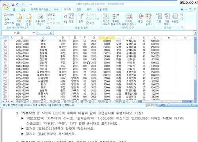Import data from Text (텍스트)
This screenshot has width=198, height=142.
[x=9, y=23]
